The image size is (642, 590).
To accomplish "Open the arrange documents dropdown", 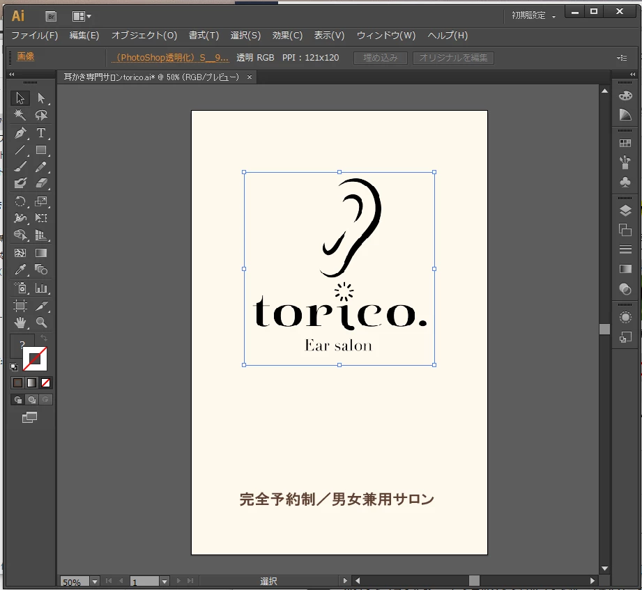I will pos(82,16).
